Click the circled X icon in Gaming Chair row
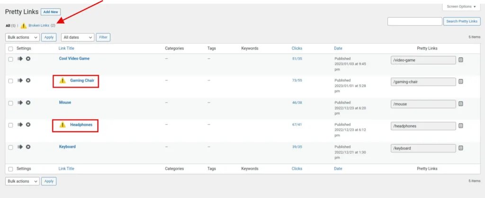The width and height of the screenshot is (485, 198). coord(28,81)
